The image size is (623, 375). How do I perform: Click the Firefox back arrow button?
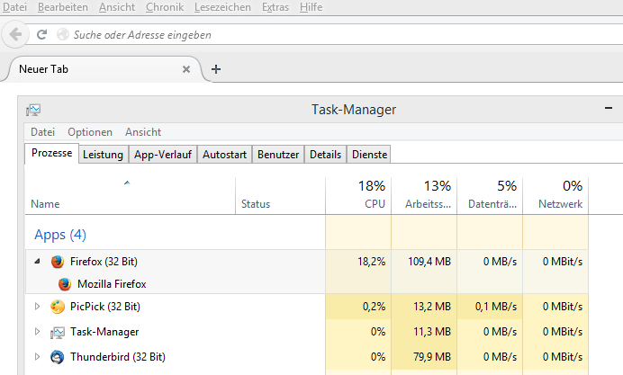15,35
